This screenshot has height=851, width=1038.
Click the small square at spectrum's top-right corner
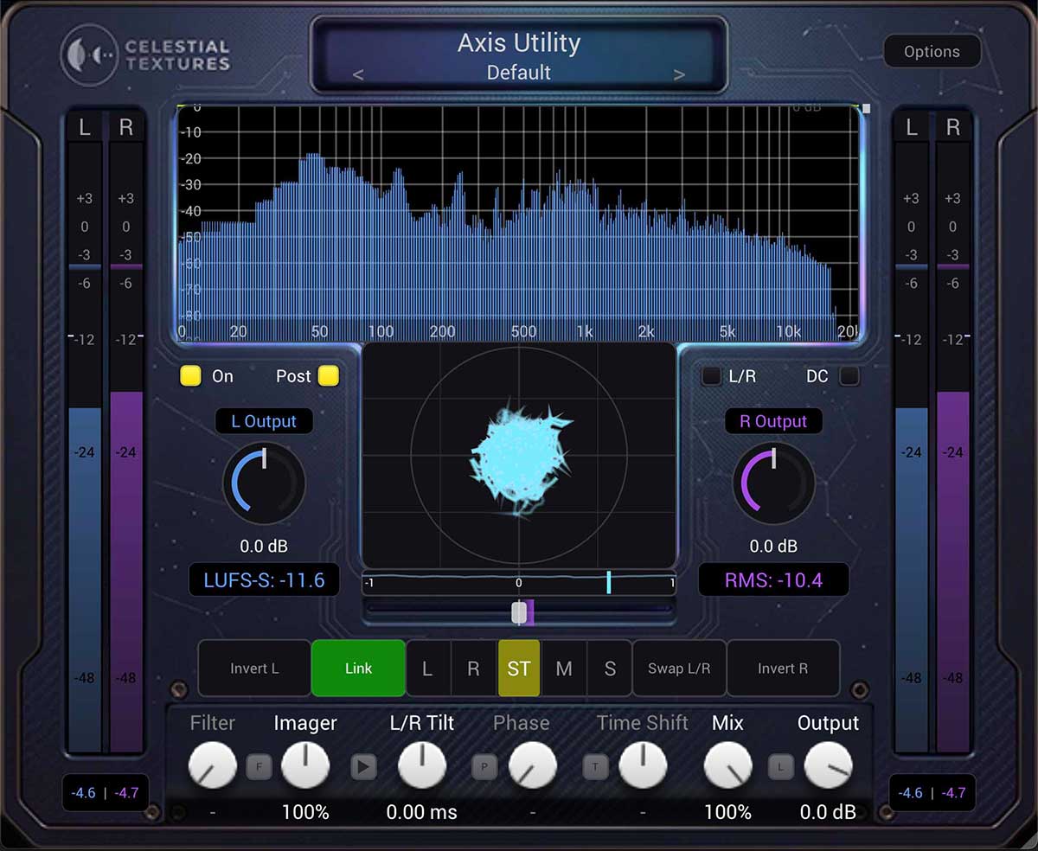click(x=866, y=108)
